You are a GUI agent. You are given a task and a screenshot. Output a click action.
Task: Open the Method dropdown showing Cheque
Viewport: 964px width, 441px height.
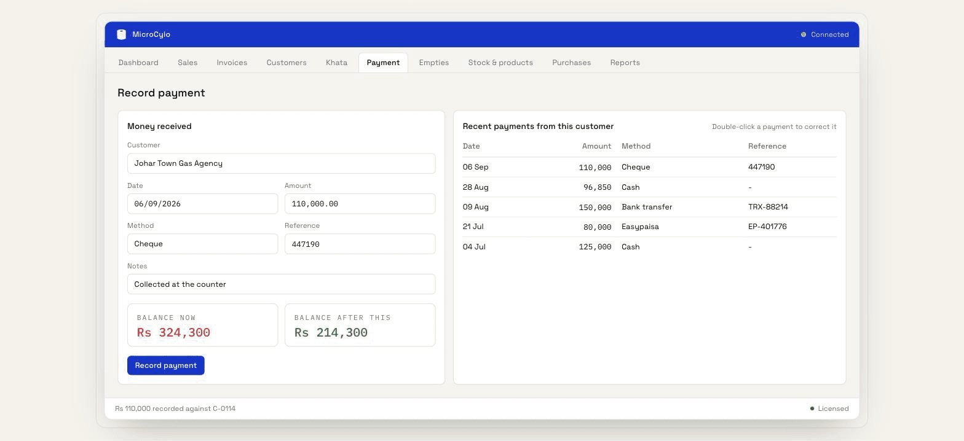click(x=202, y=244)
